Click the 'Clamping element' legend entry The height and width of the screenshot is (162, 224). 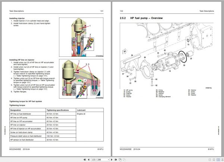point(165,97)
